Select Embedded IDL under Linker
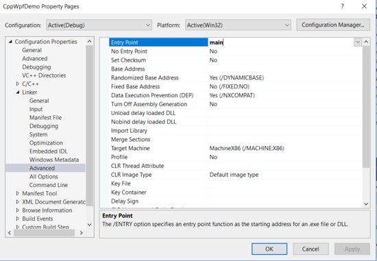Screen dimensions: 377x261 49,151
